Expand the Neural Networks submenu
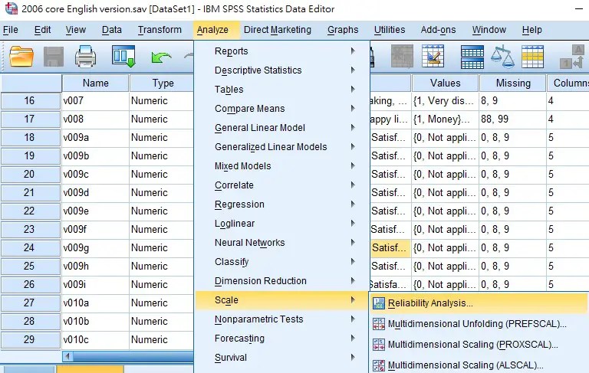The height and width of the screenshot is (373, 589). click(x=281, y=243)
